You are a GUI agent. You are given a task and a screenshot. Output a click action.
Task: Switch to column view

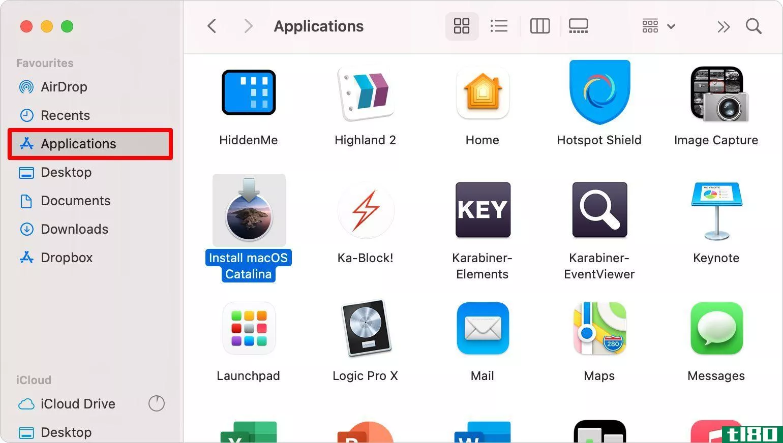[x=540, y=26]
